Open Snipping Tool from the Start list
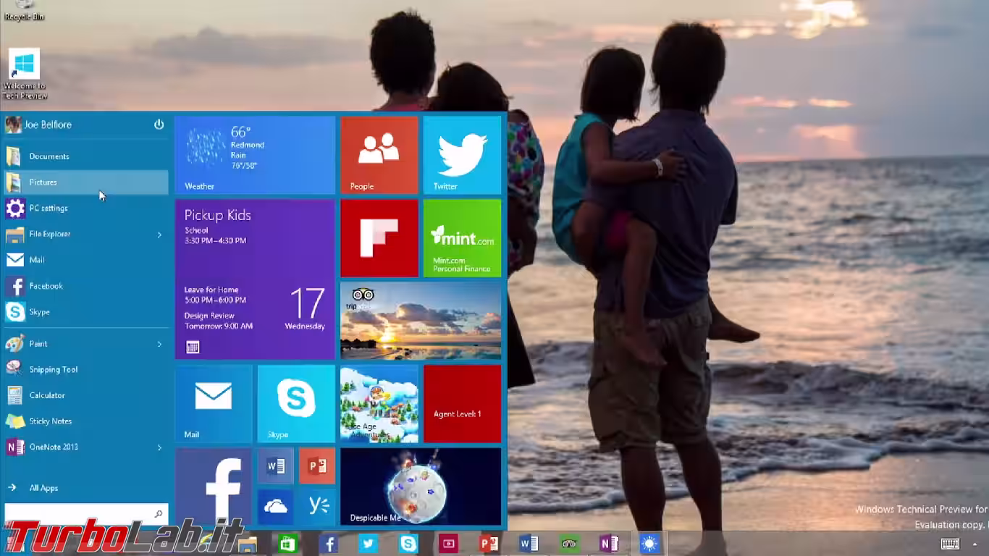This screenshot has height=556, width=989. (53, 369)
